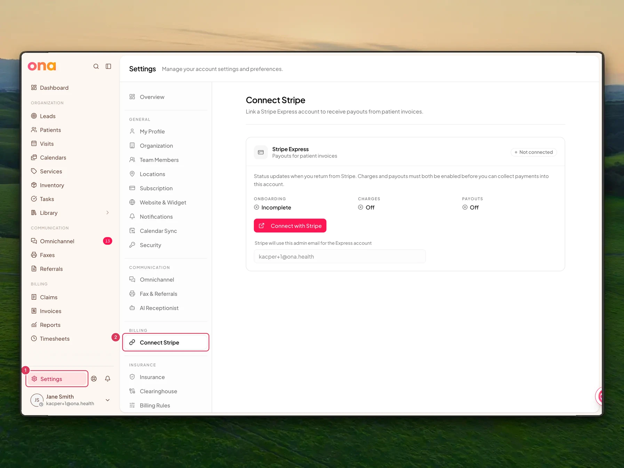Click the Clearinghouse icon

pos(132,391)
